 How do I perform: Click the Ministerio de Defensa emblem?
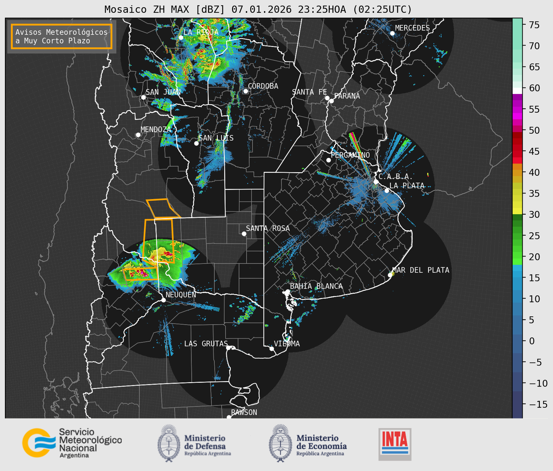click(169, 443)
